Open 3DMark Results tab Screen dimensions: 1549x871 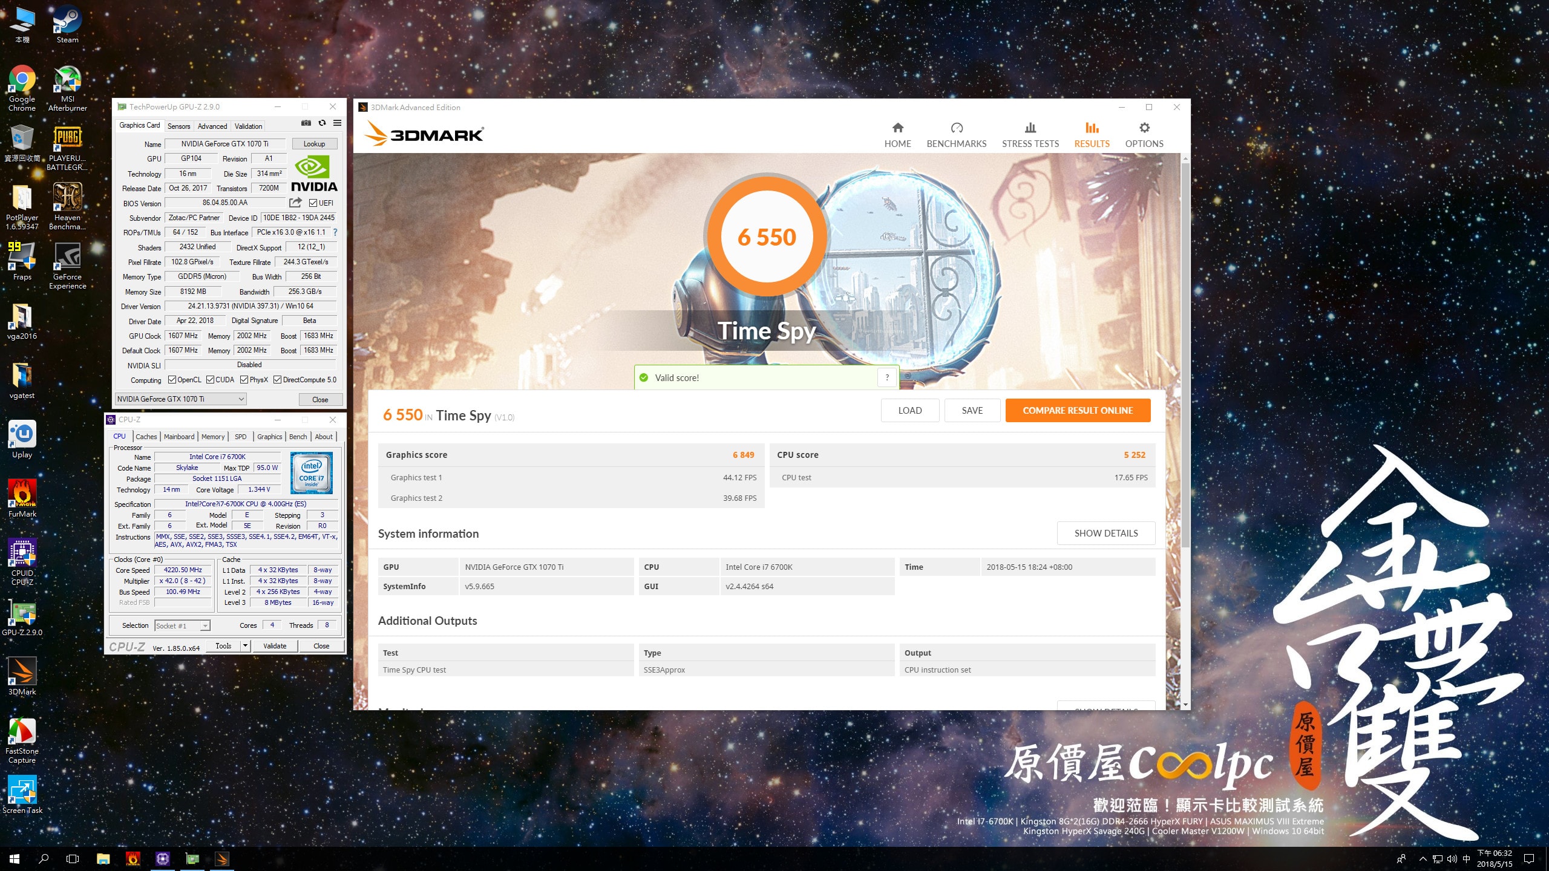pyautogui.click(x=1092, y=135)
